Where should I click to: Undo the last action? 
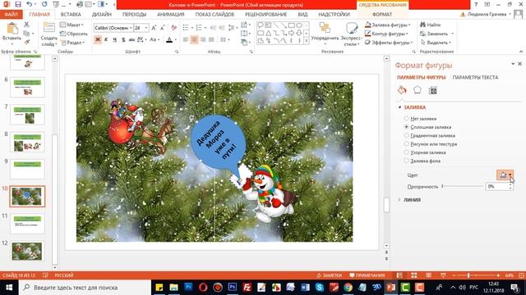point(30,4)
